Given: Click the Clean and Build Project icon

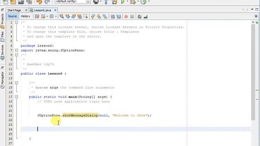Looking at the screenshot, I should [115, 2].
